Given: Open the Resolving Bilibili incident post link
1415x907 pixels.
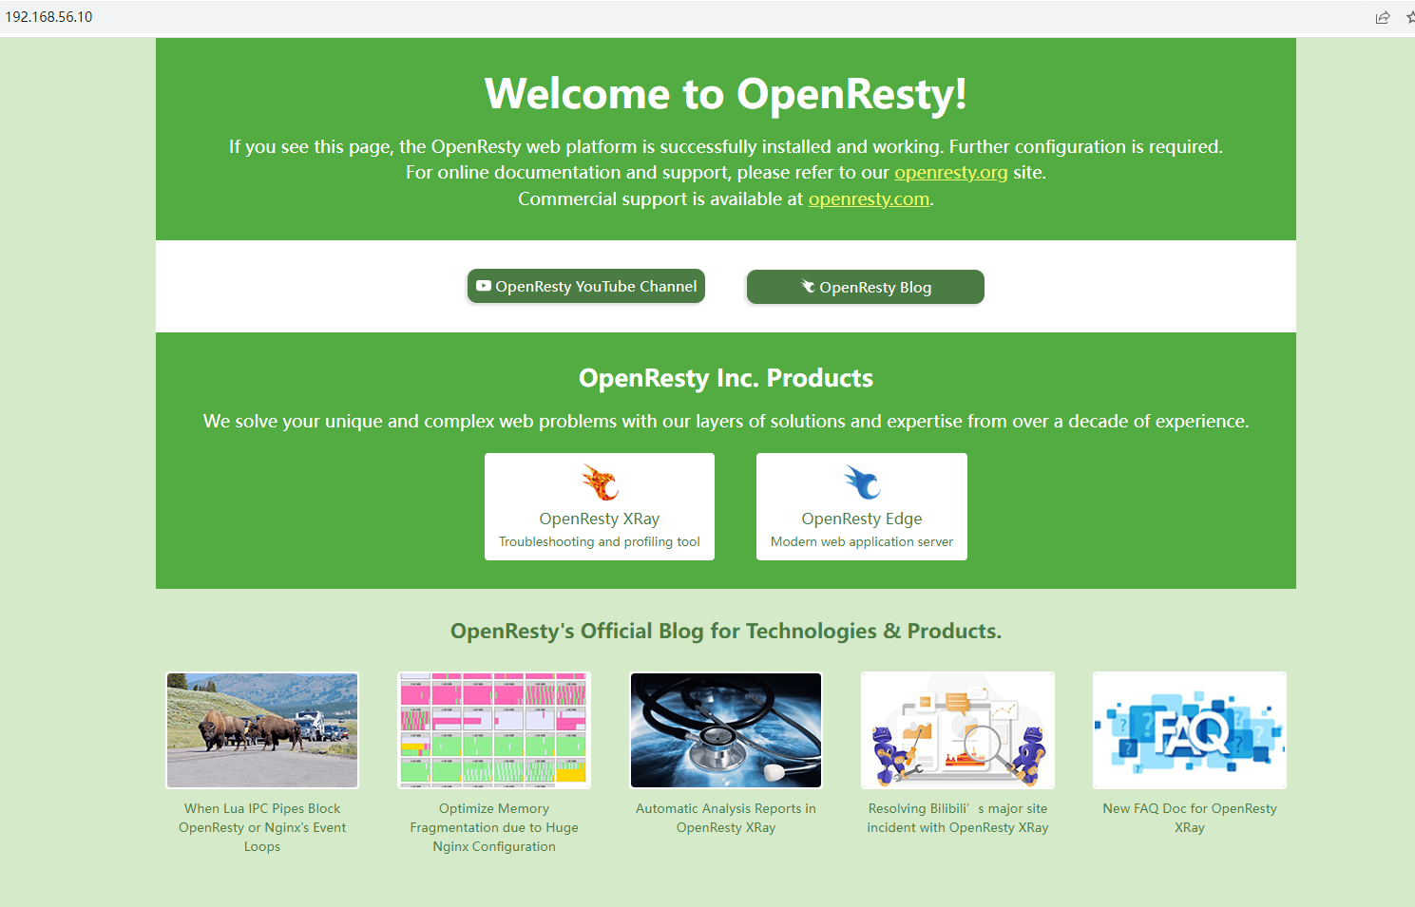Looking at the screenshot, I should point(957,818).
